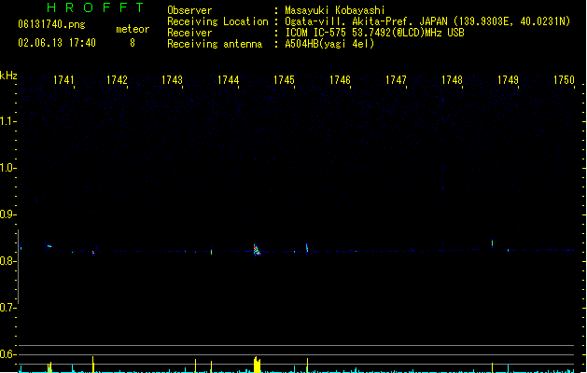Screen dimensions: 587x373
Task: Click the meteor echo before 1749
Action: (493, 243)
